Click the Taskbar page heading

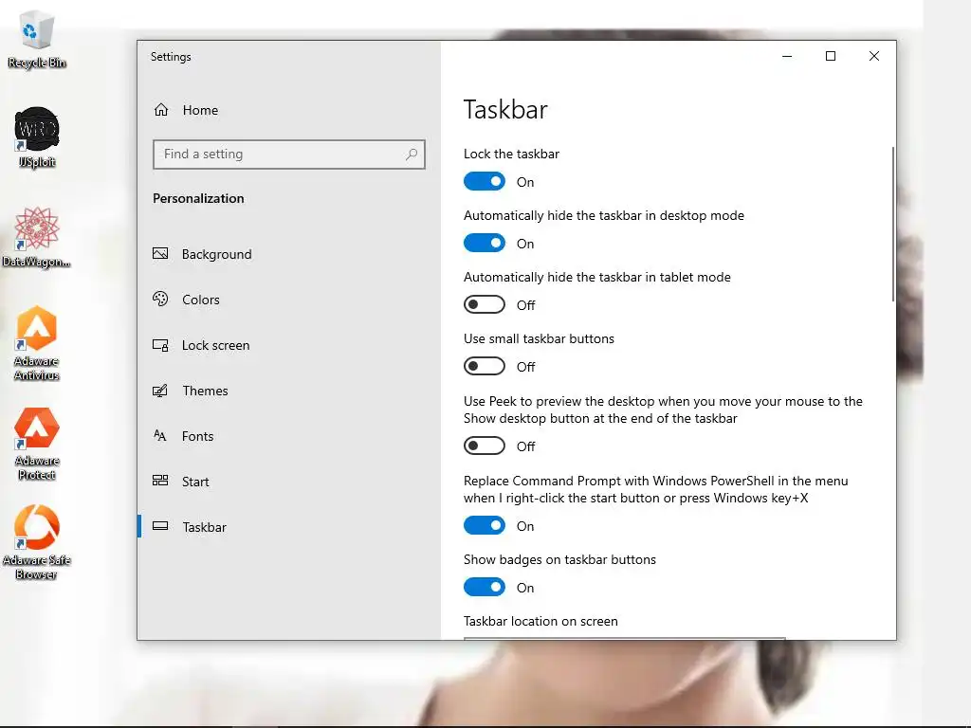505,110
